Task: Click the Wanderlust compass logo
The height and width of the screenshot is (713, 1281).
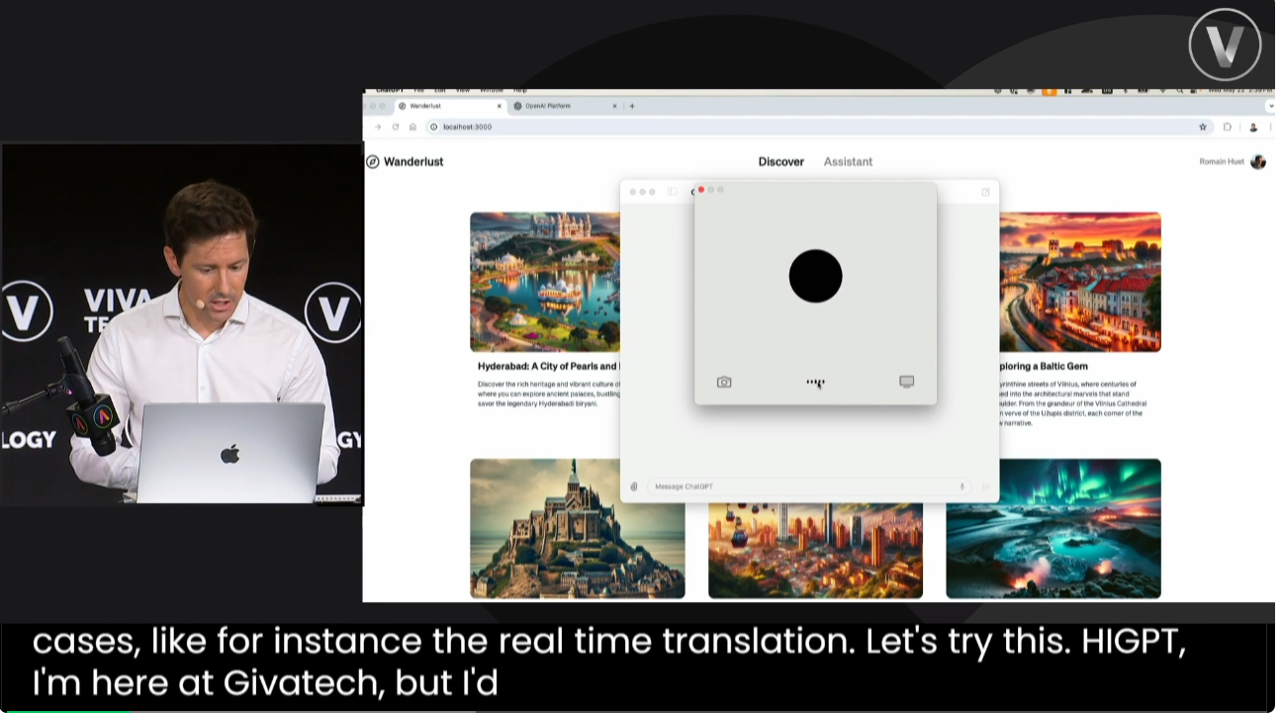Action: click(x=373, y=161)
